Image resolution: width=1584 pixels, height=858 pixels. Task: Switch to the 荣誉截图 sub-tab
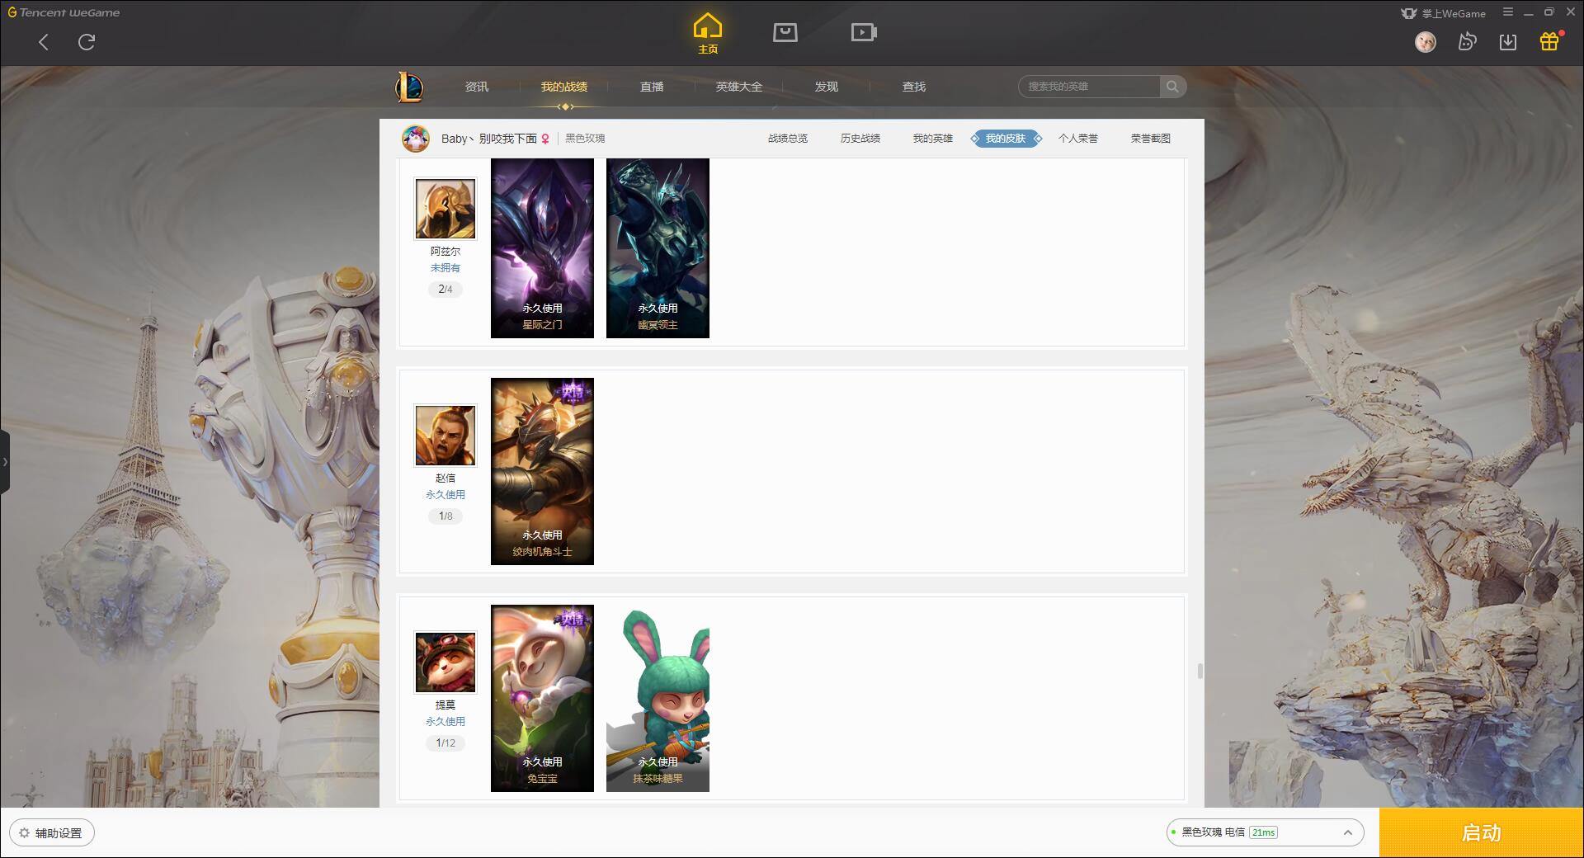coord(1151,139)
